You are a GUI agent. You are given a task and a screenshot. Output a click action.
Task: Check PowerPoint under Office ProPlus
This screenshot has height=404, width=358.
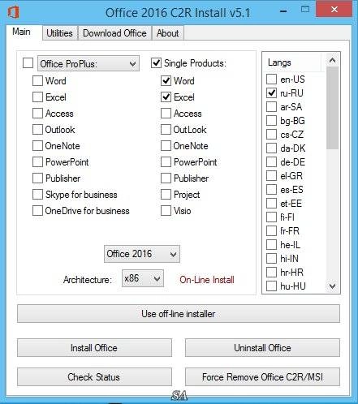click(37, 162)
